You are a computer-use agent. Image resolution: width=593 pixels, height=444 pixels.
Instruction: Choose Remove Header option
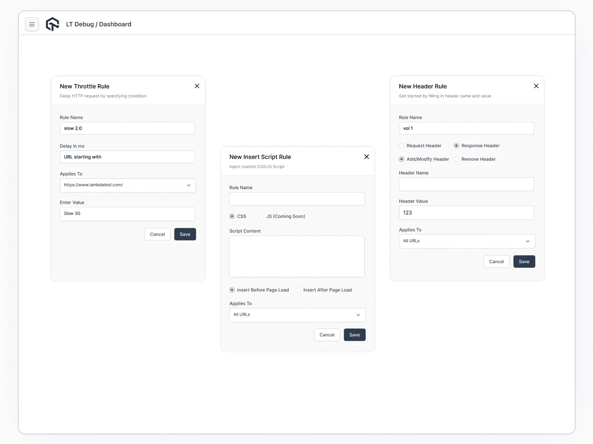pos(456,159)
